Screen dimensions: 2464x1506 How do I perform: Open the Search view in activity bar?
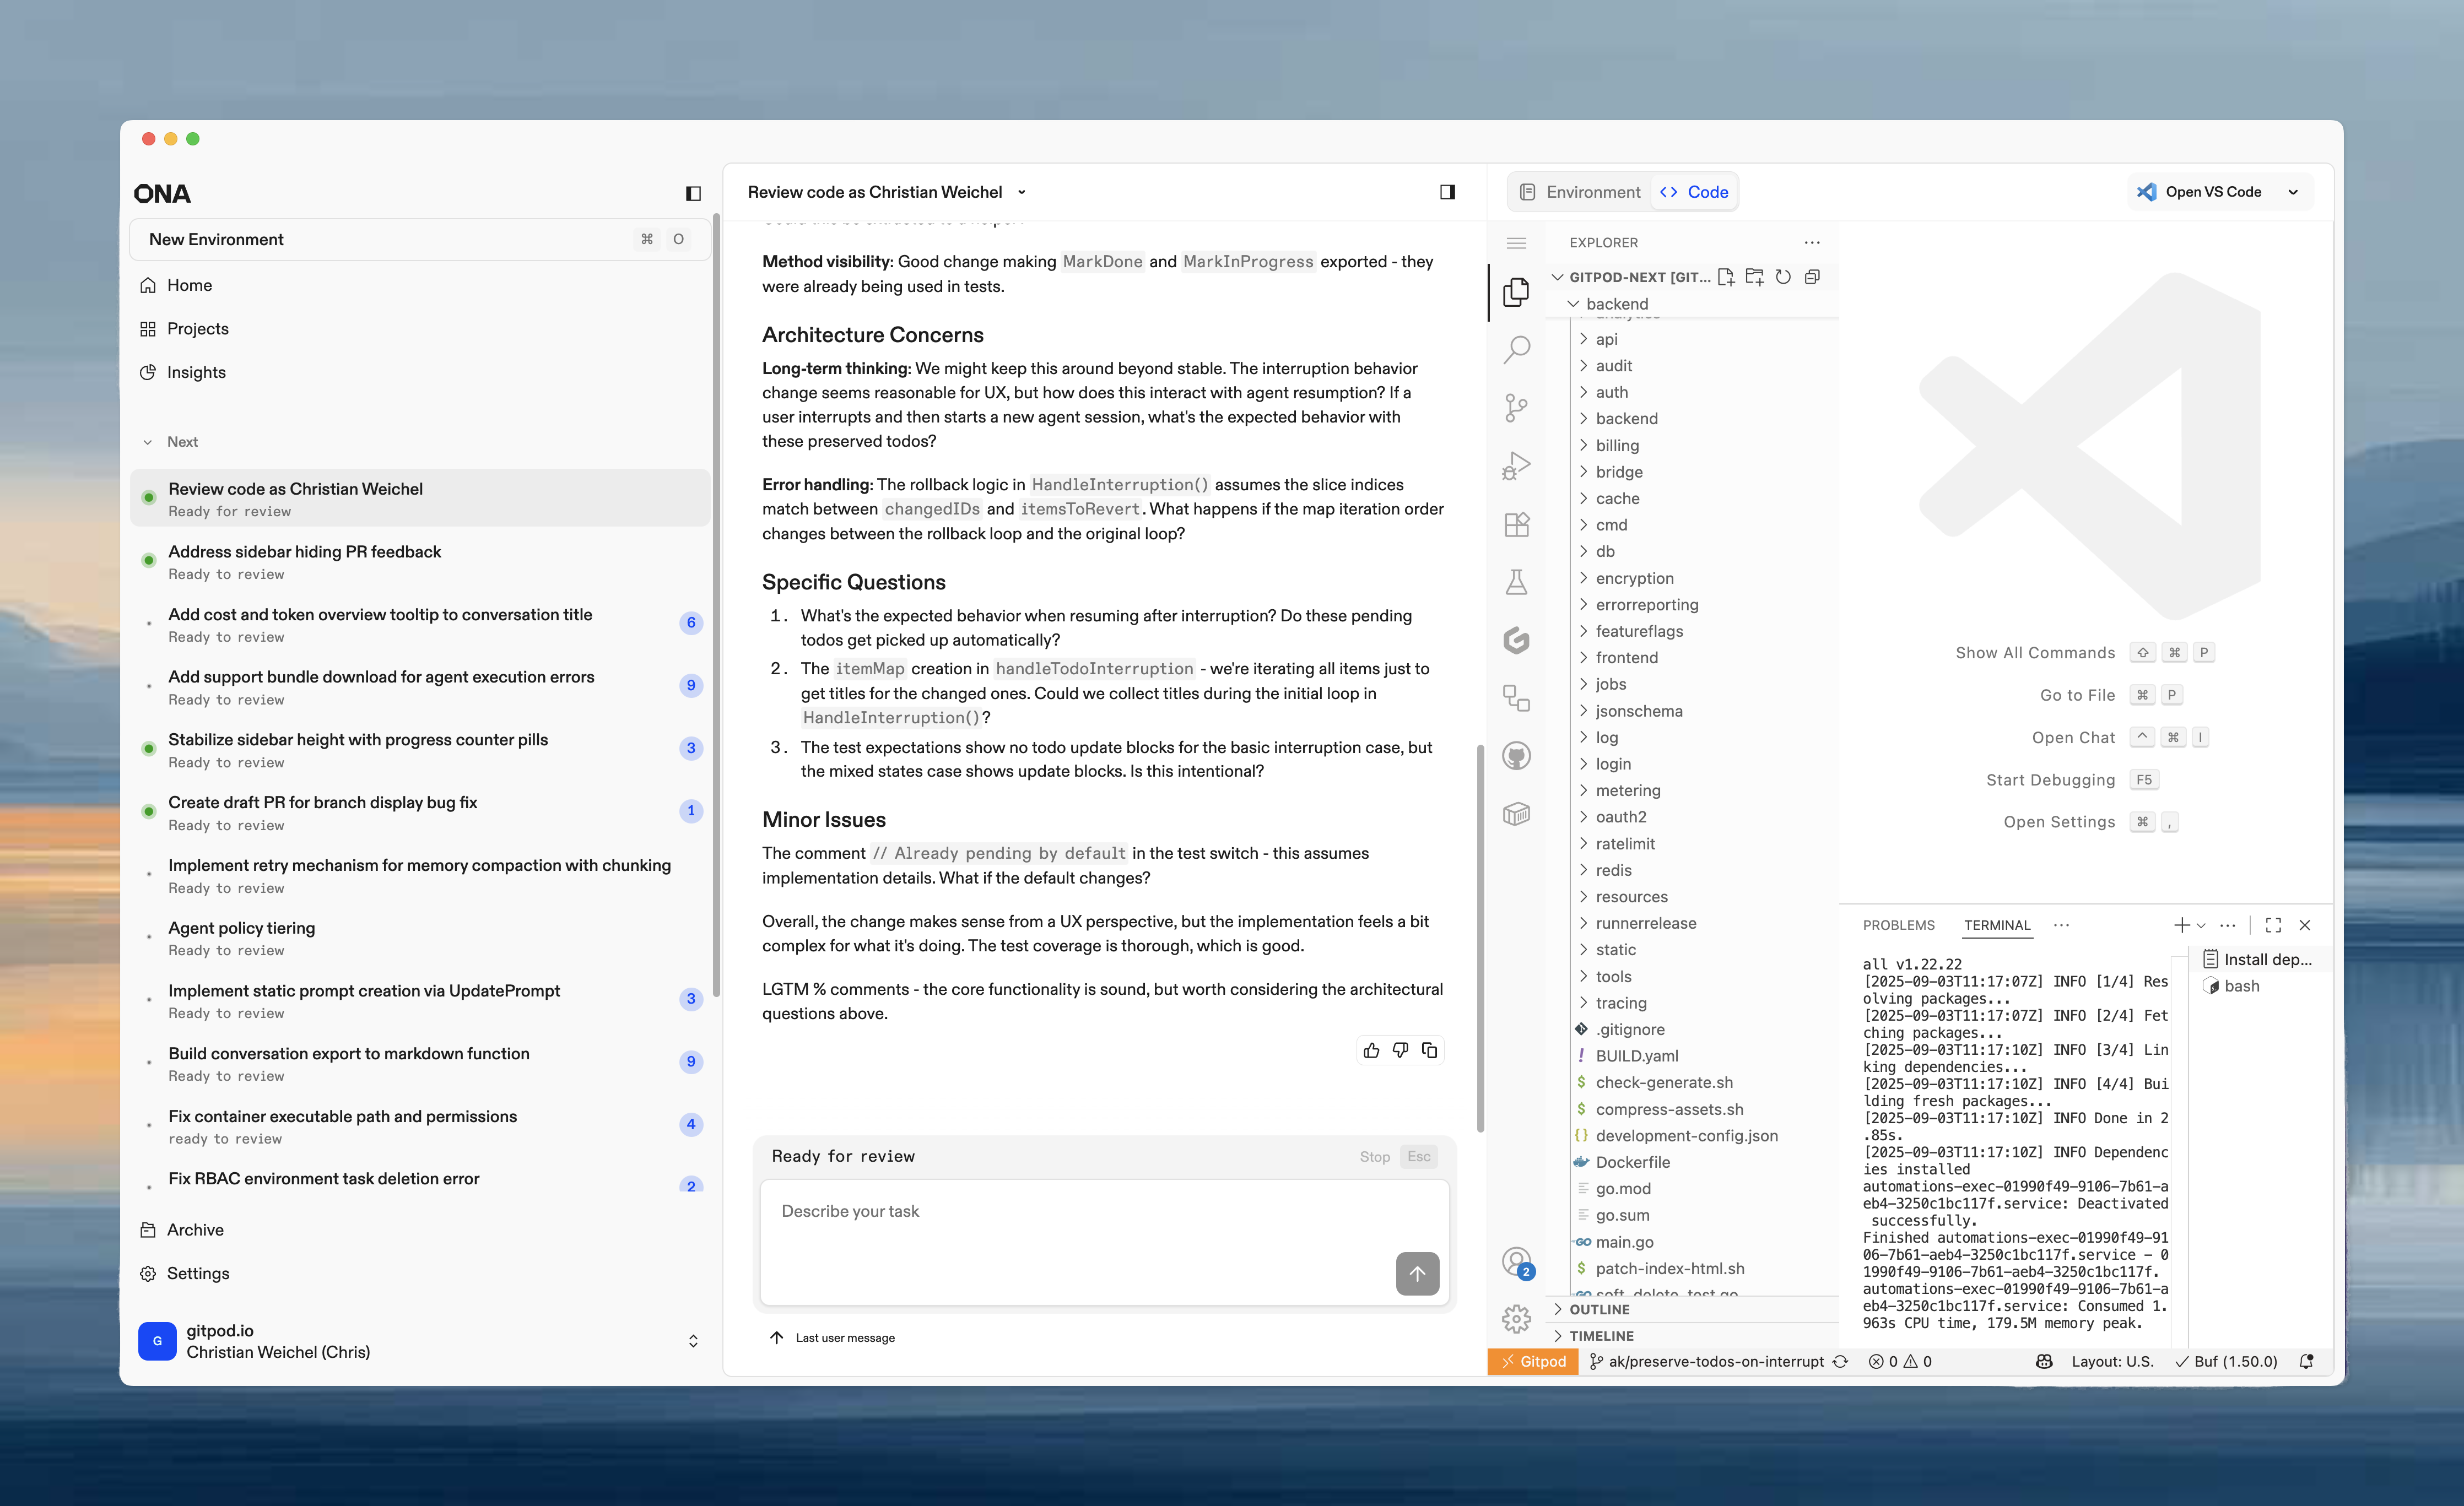point(1517,348)
